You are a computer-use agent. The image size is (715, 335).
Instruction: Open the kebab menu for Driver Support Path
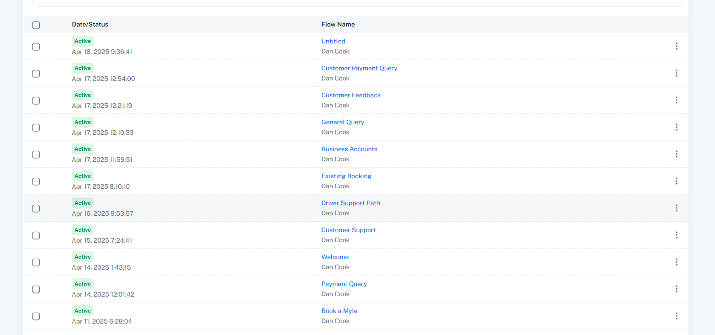676,208
